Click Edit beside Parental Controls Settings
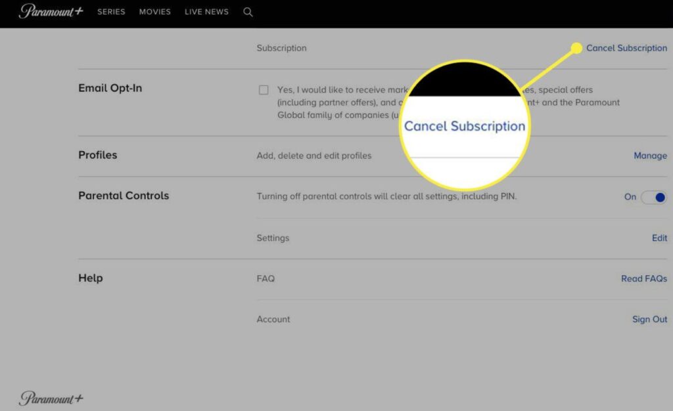Viewport: 673px width, 411px height. pos(659,238)
